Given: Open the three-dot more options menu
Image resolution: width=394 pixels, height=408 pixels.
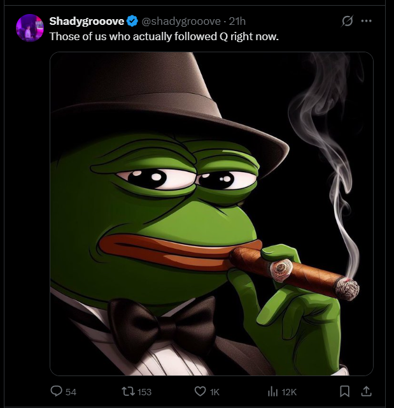Looking at the screenshot, I should [366, 21].
